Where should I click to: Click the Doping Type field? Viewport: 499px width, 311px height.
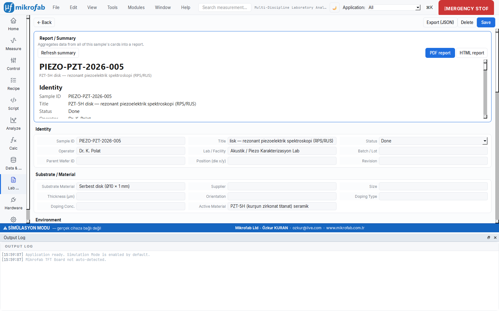click(433, 196)
